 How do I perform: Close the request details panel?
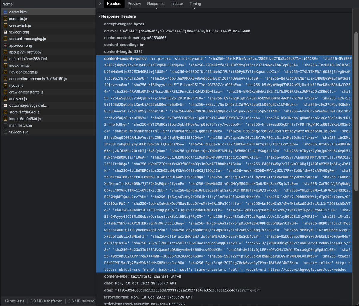pyautogui.click(x=100, y=4)
